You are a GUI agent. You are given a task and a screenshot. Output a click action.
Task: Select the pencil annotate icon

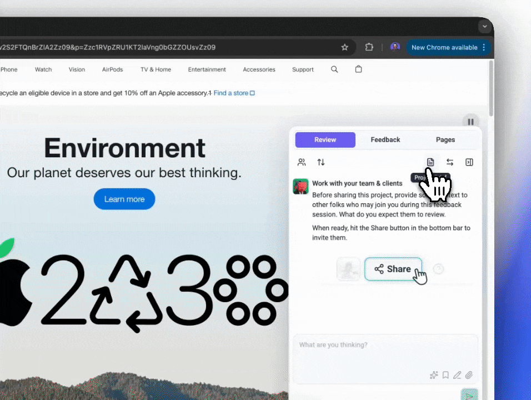[457, 375]
